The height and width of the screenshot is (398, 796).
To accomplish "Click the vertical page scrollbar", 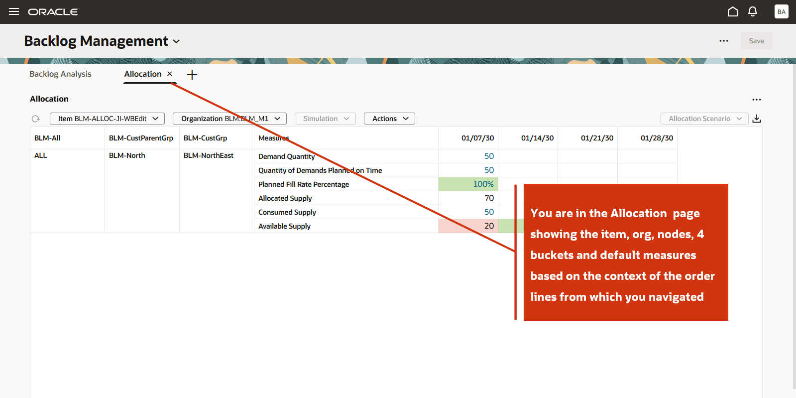I will (794, 227).
